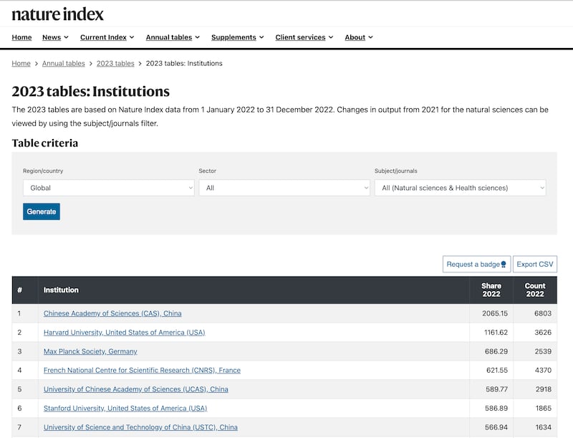Open the Annual tables navigation menu
The height and width of the screenshot is (438, 573).
pos(173,37)
